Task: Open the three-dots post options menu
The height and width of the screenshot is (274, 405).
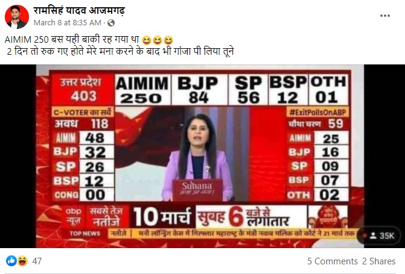Action: [x=384, y=16]
